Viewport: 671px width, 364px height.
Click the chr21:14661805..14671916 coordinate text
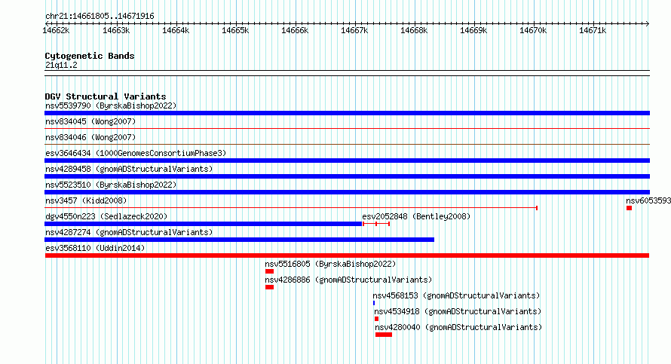tap(100, 17)
